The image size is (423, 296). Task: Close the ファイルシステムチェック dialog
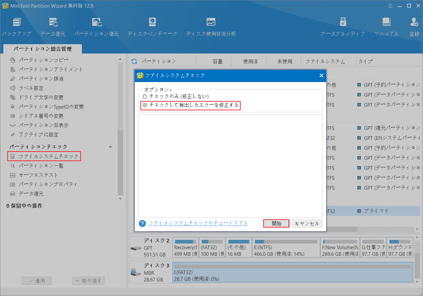pyautogui.click(x=321, y=75)
